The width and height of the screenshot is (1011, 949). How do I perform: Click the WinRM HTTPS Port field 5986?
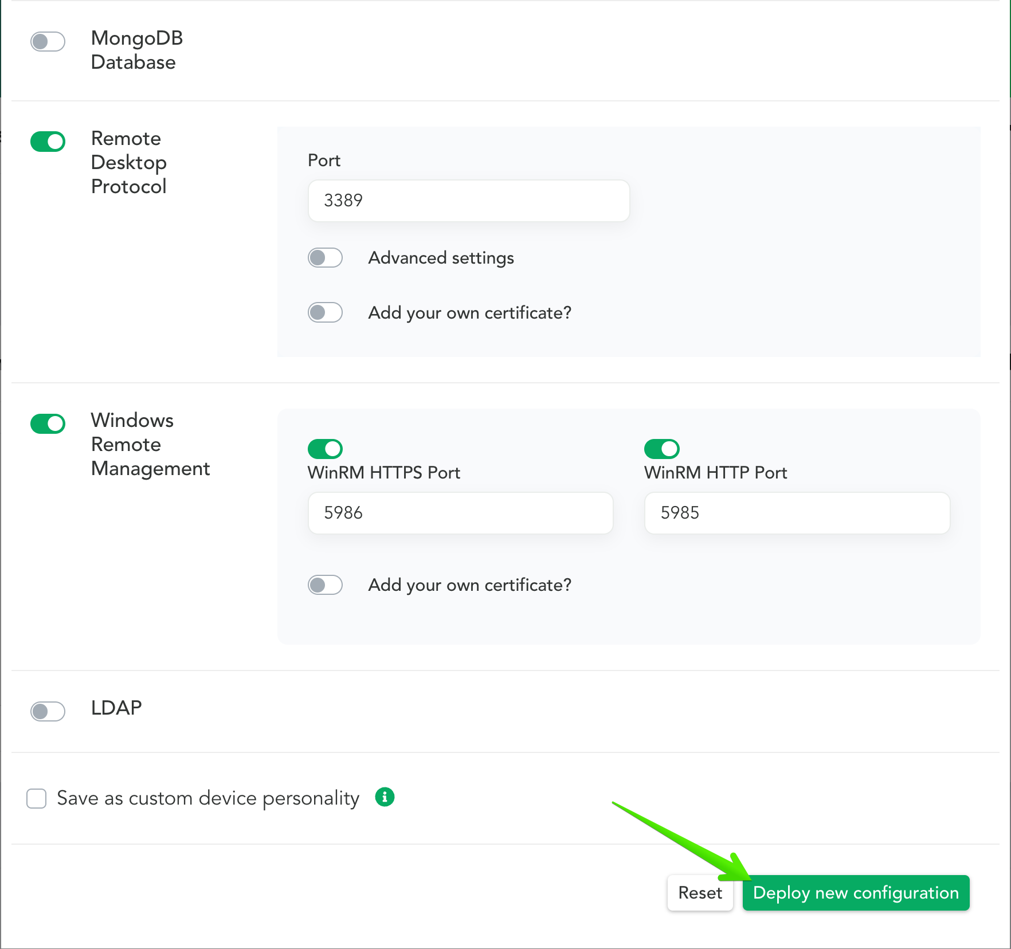[461, 513]
